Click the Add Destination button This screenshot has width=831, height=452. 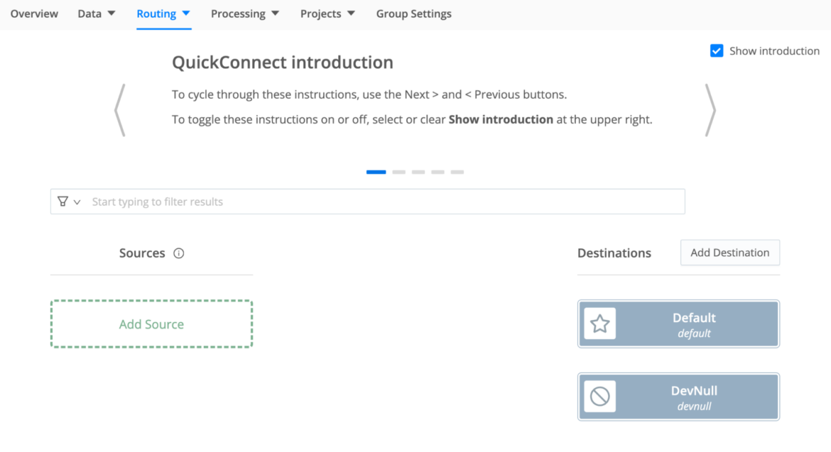point(729,253)
